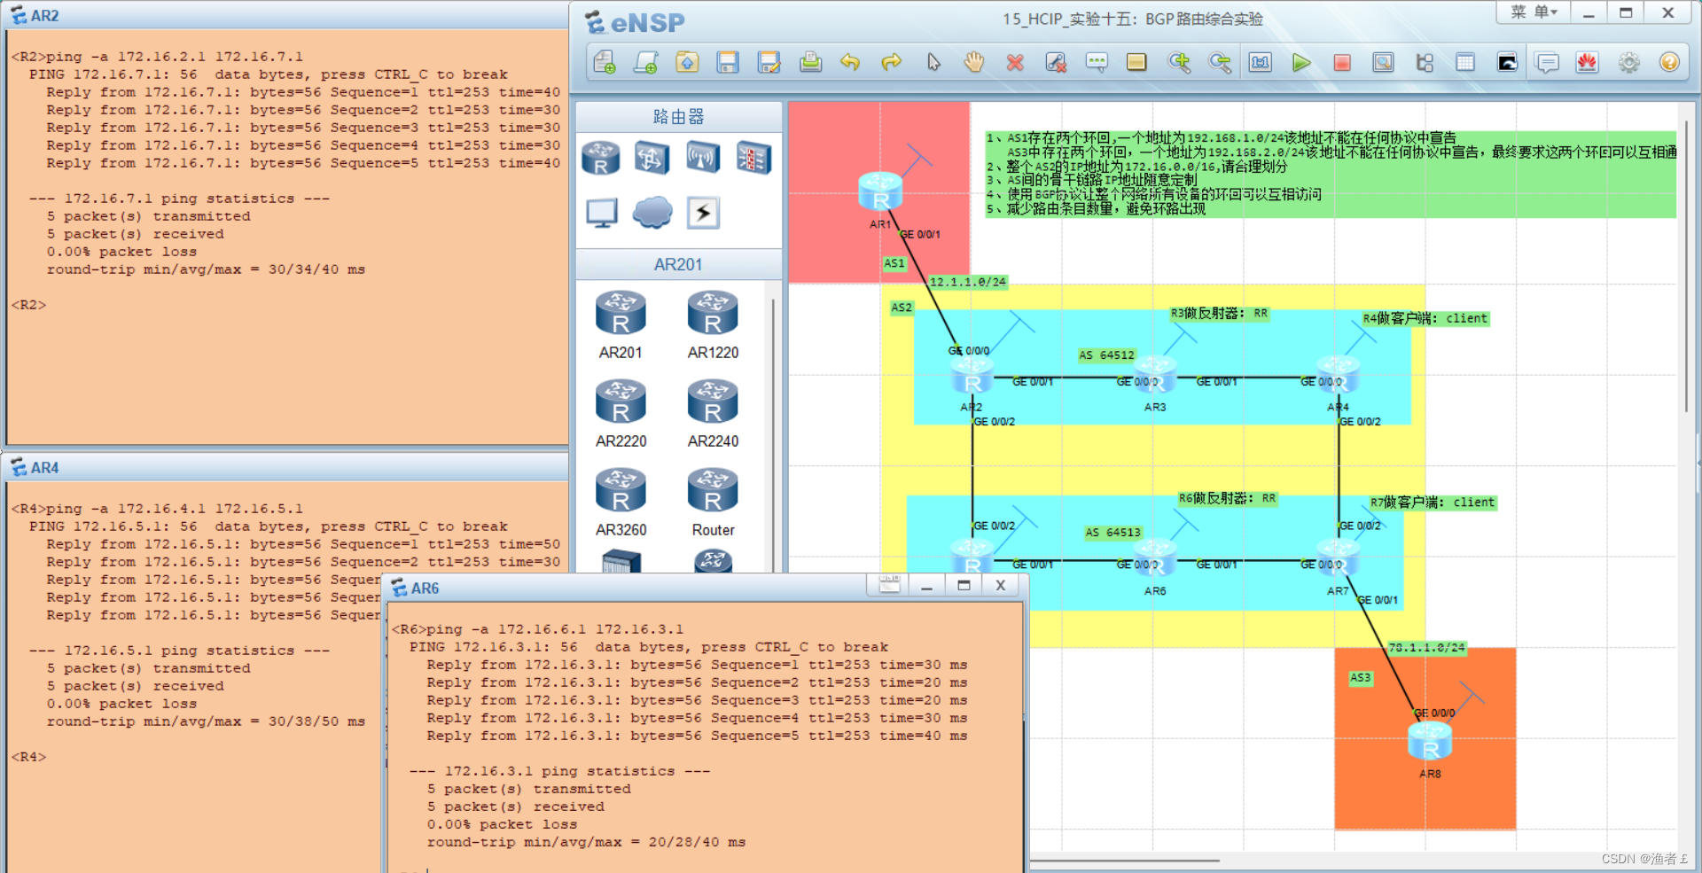Image resolution: width=1702 pixels, height=873 pixels.
Task: Click the red X delete tool
Action: pos(1015,62)
